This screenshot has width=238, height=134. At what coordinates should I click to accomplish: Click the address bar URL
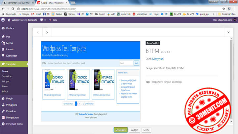click(x=48, y=9)
